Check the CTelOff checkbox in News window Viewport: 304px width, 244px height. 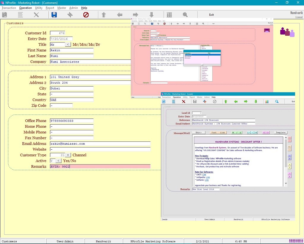point(201,67)
